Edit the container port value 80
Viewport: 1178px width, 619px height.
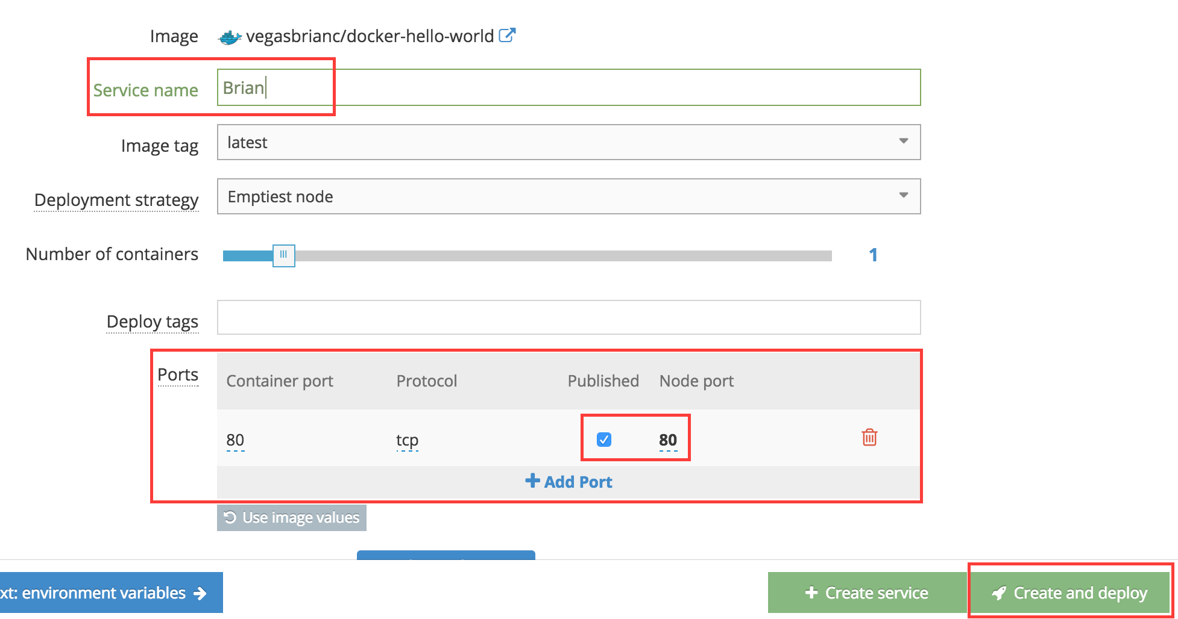tap(235, 440)
